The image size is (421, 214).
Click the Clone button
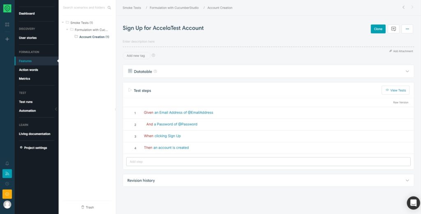click(x=378, y=29)
